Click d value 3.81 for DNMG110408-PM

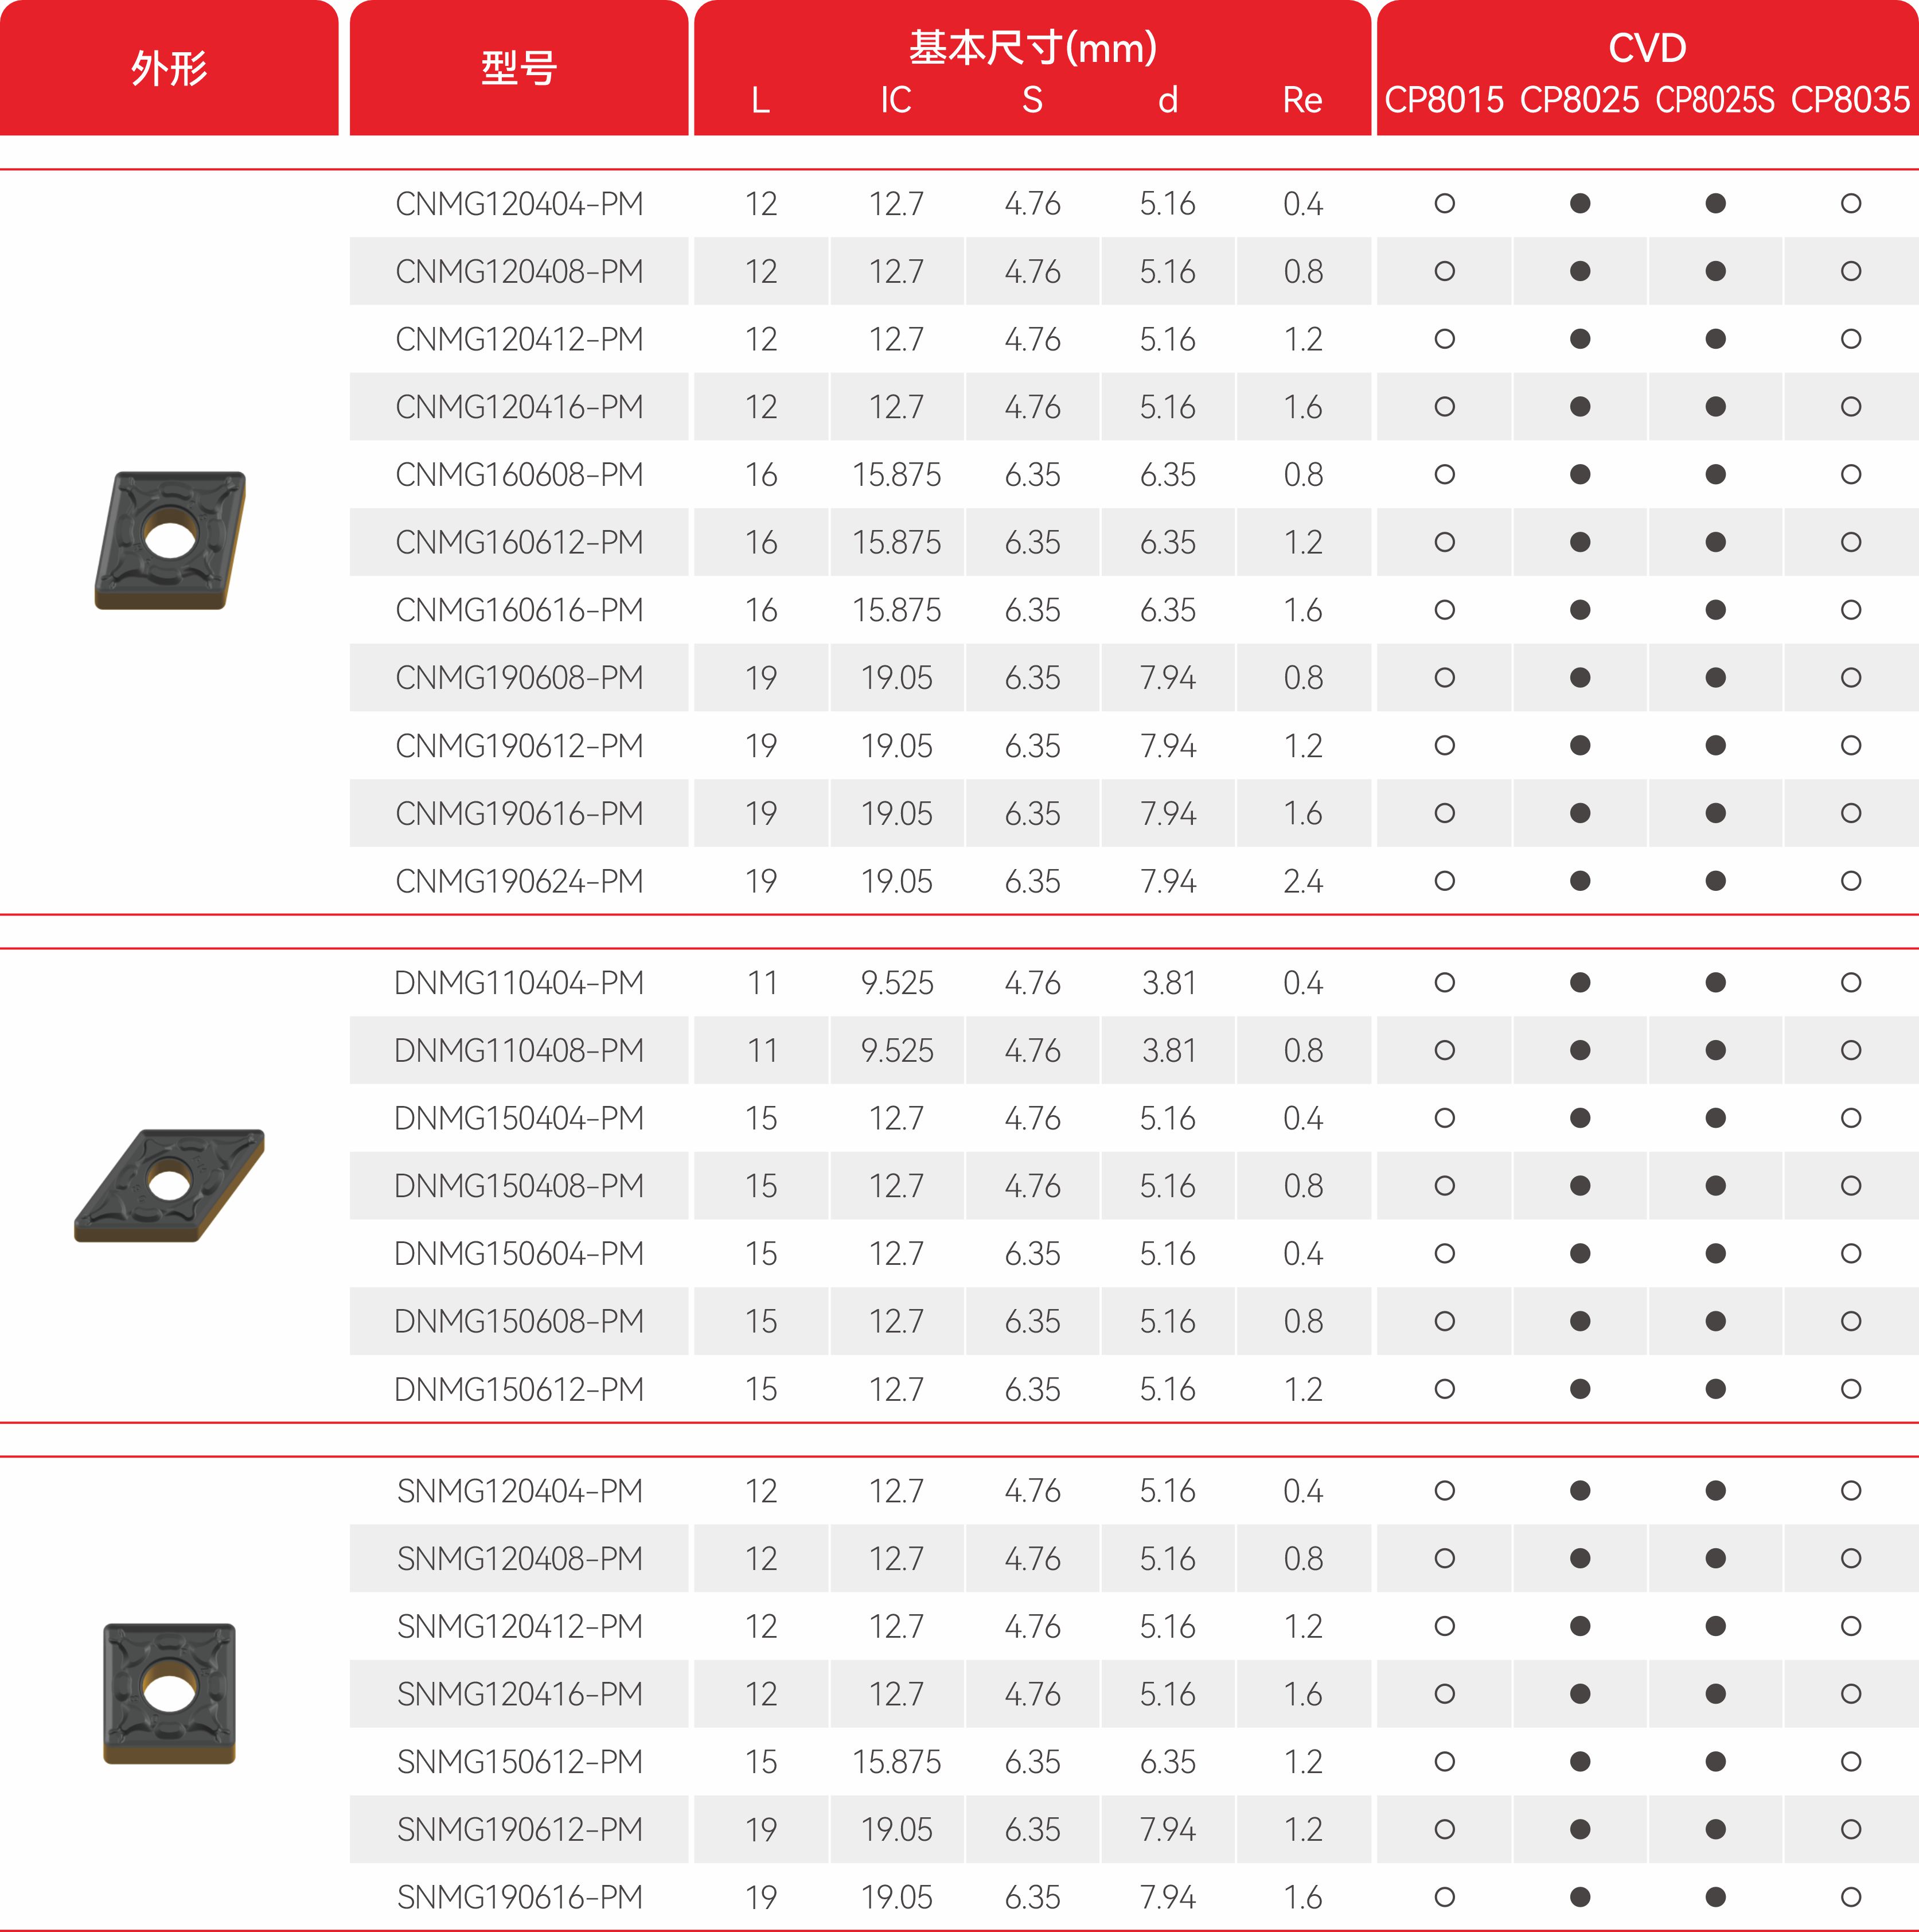pos(1168,1050)
